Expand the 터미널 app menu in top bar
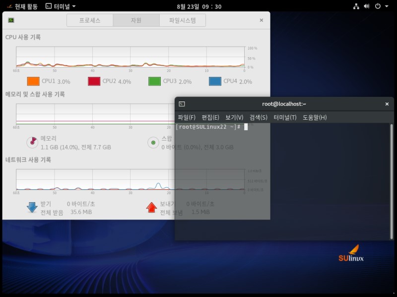 (61, 6)
